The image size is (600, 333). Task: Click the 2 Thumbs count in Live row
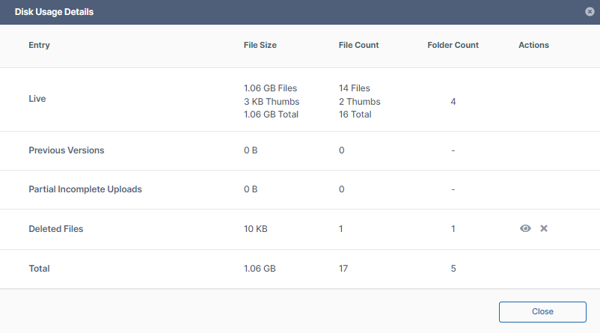pyautogui.click(x=359, y=102)
